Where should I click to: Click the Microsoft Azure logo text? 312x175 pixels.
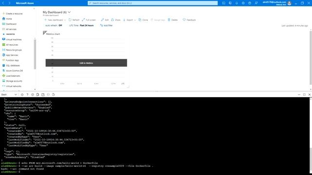click(x=25, y=3)
